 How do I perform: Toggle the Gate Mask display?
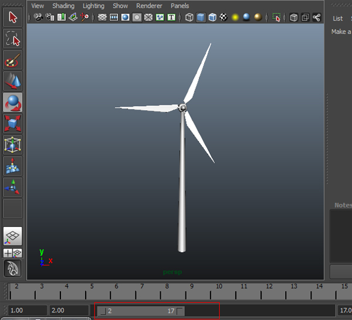pos(137,17)
